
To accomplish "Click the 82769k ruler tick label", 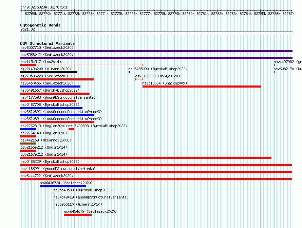I will (x=31, y=14).
